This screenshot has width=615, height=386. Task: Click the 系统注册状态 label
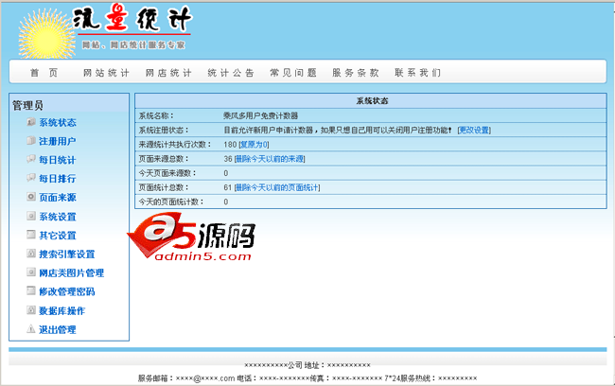coord(164,130)
